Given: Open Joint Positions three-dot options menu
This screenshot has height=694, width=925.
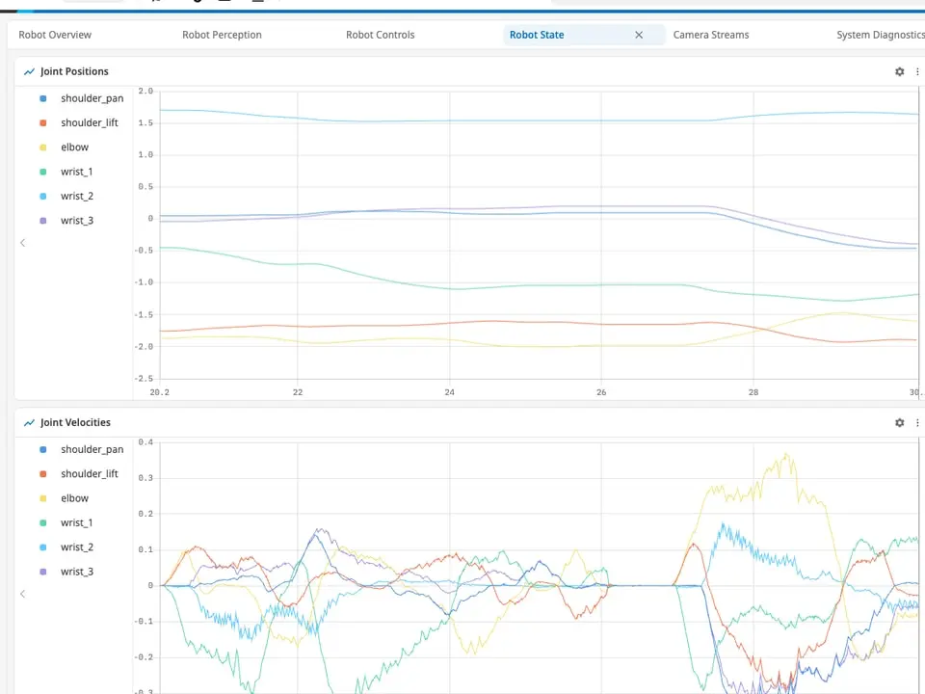Looking at the screenshot, I should [917, 71].
